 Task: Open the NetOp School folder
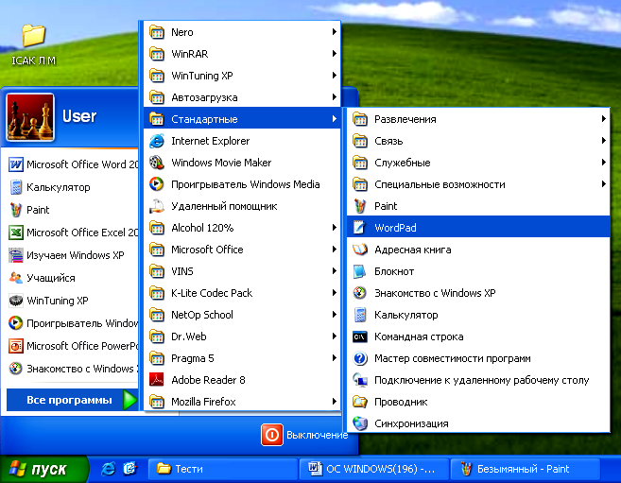click(x=242, y=315)
